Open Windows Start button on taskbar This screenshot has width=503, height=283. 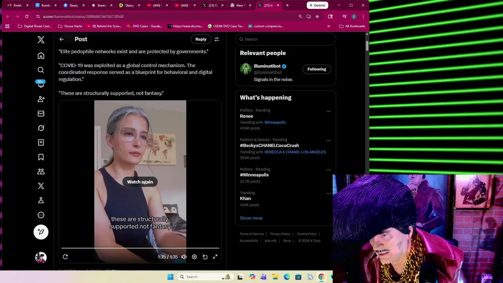170,277
